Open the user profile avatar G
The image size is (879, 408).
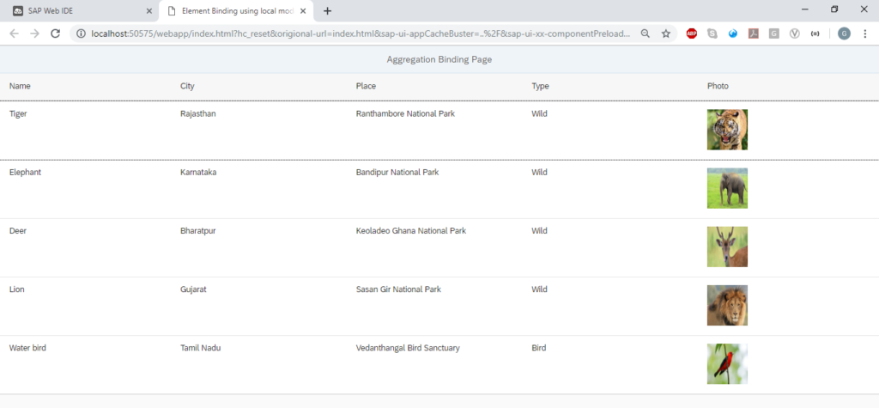pyautogui.click(x=844, y=33)
